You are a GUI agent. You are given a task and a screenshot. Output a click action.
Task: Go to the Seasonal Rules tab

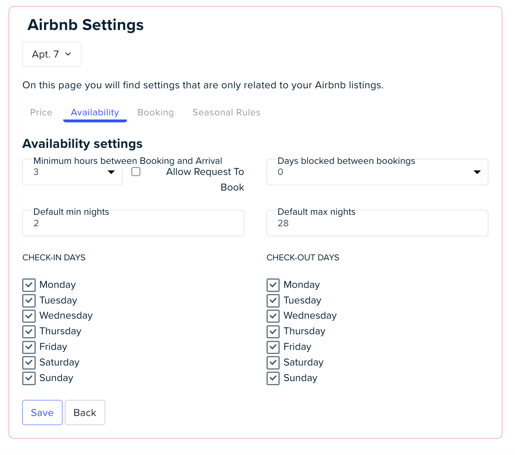[x=227, y=113]
